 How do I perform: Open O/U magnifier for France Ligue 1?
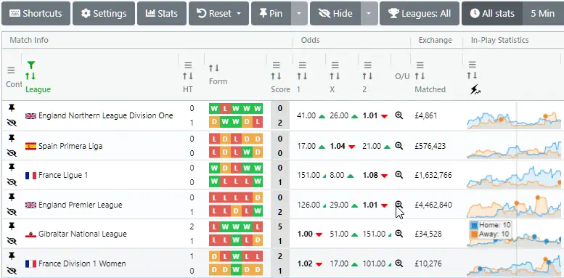click(399, 175)
